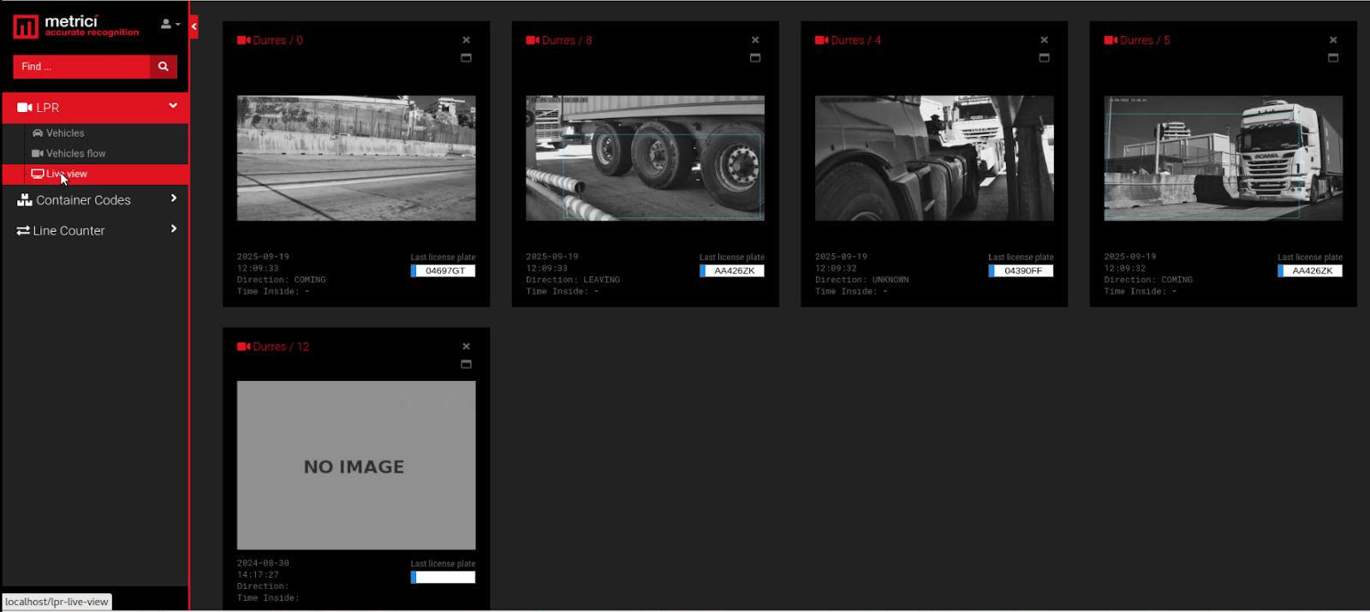Viewport: 1370px width, 612px height.
Task: Type in the Find search field
Action: click(x=81, y=67)
